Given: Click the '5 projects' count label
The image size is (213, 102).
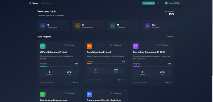Looking at the screenshot, I should tap(171, 37).
